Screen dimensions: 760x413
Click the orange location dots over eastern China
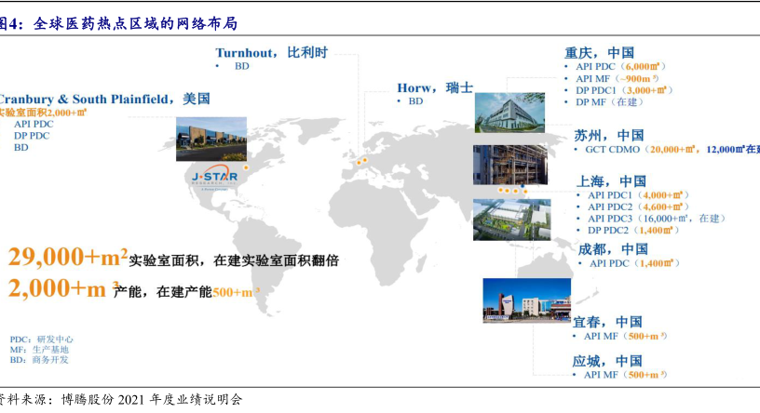click(509, 190)
